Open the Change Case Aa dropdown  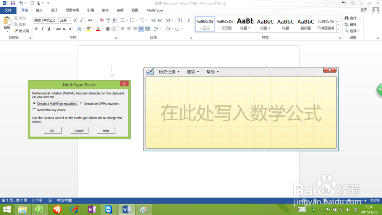tap(91, 20)
